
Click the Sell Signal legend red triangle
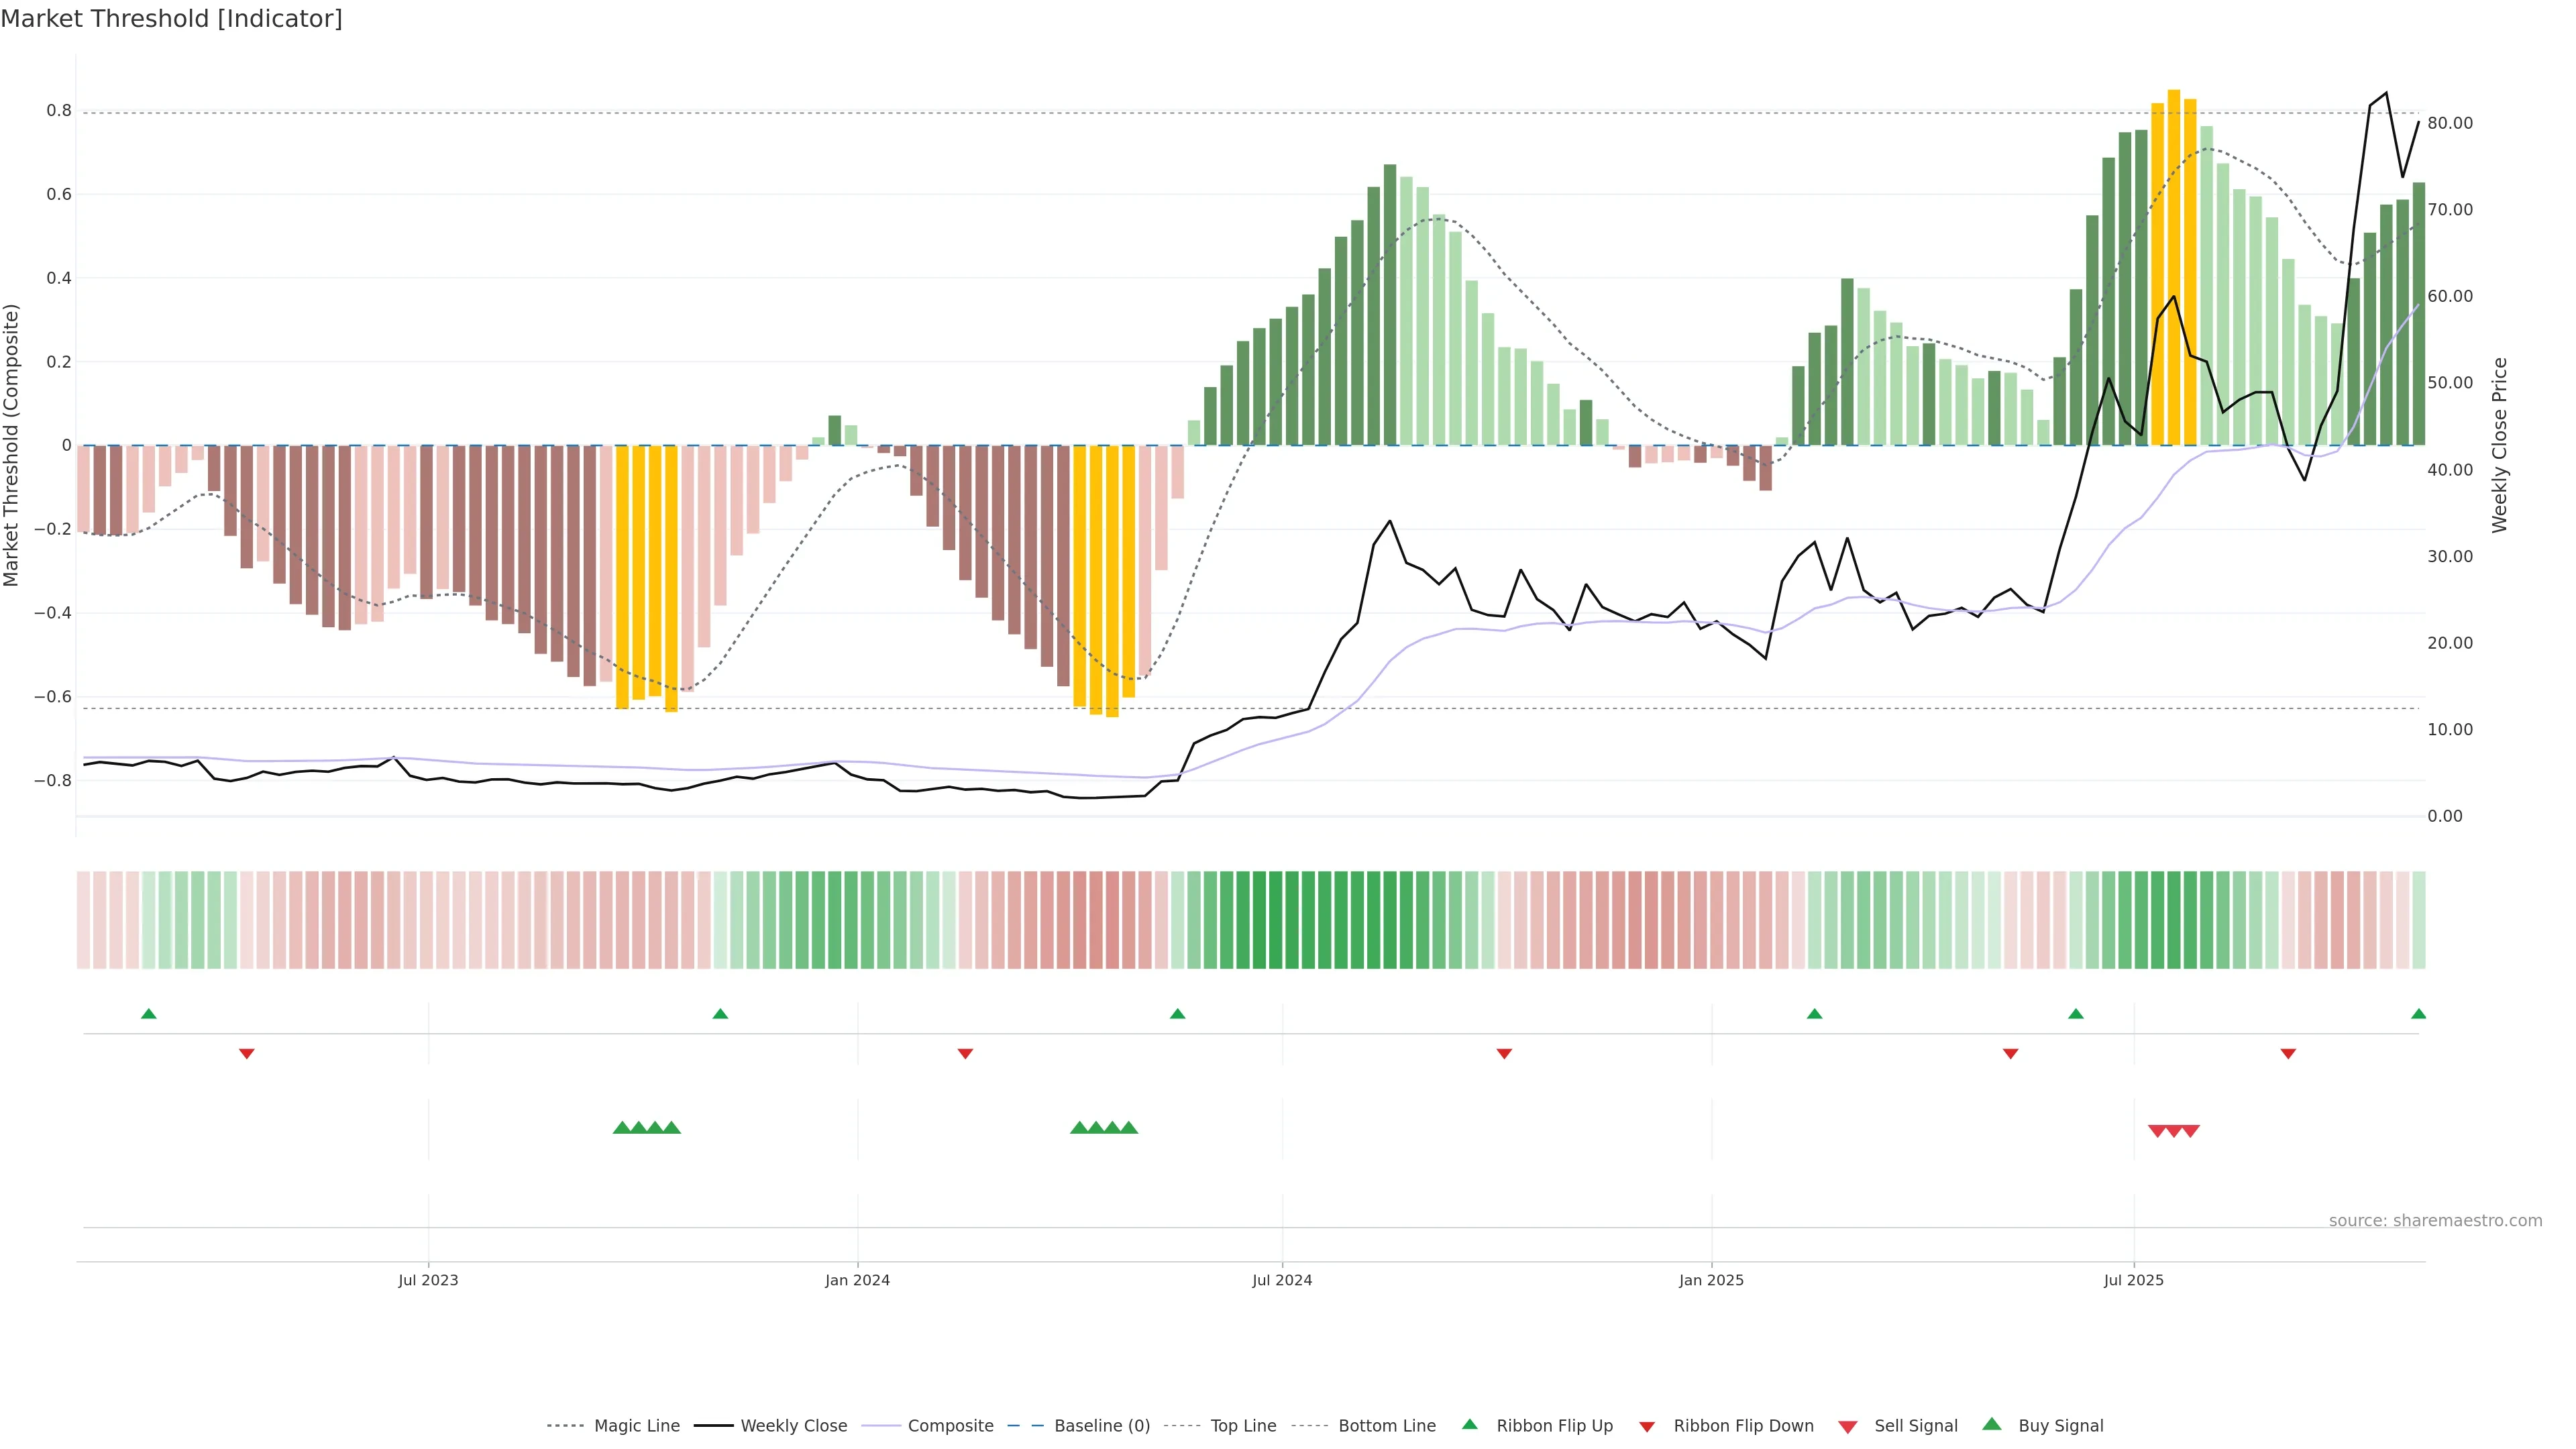tap(1847, 1427)
